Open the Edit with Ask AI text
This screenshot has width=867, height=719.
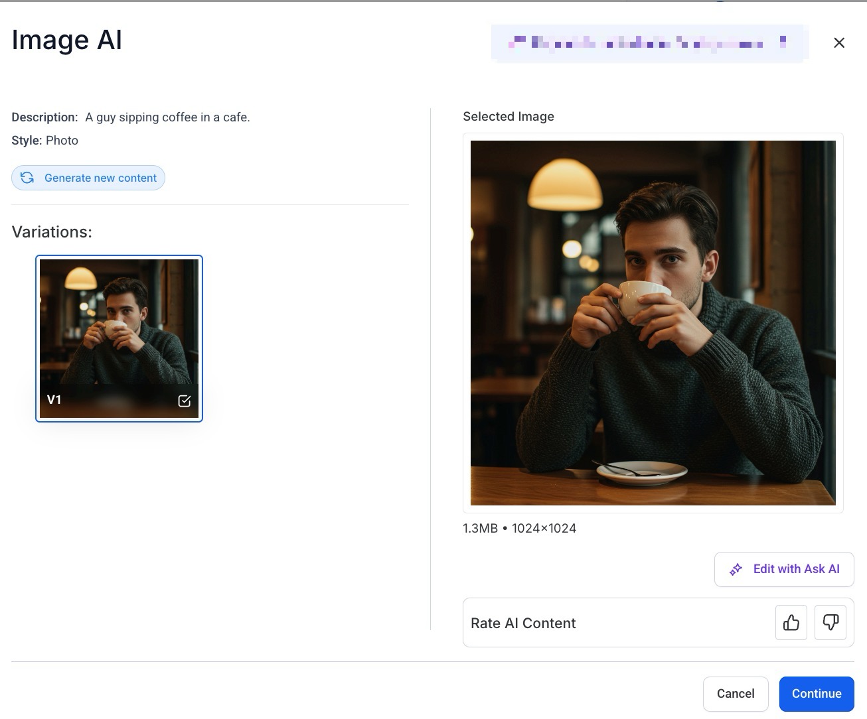[x=796, y=569]
